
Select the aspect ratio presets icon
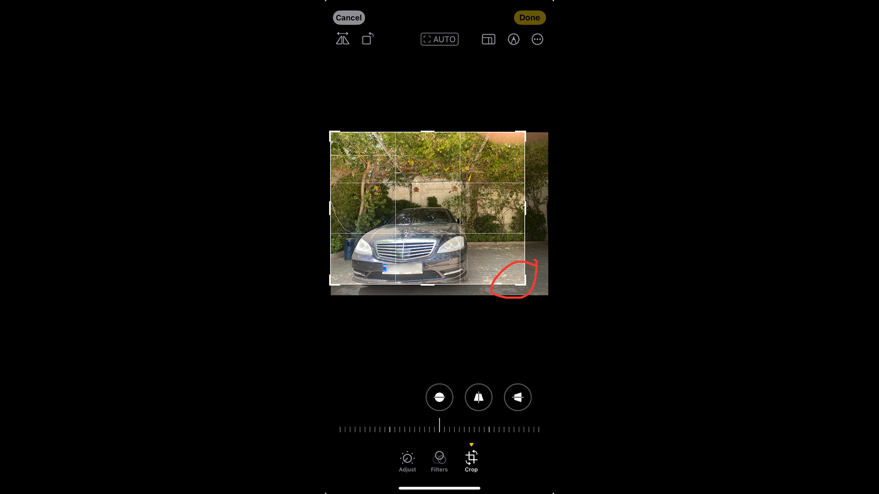click(488, 39)
